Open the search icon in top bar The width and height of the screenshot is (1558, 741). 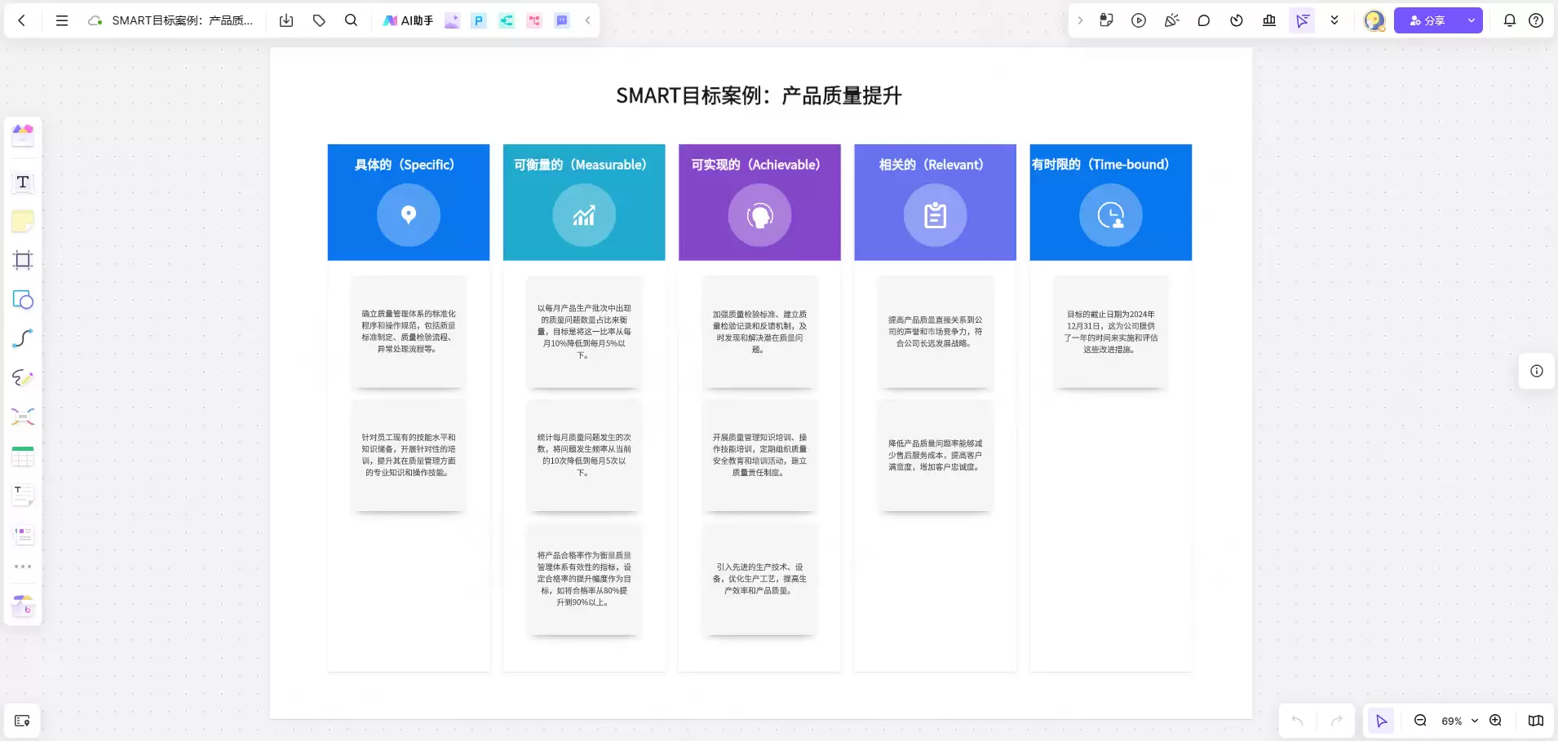[352, 20]
